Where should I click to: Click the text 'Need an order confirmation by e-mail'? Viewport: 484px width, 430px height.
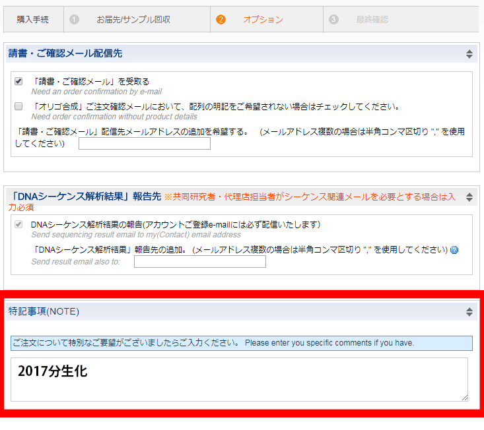pos(96,92)
